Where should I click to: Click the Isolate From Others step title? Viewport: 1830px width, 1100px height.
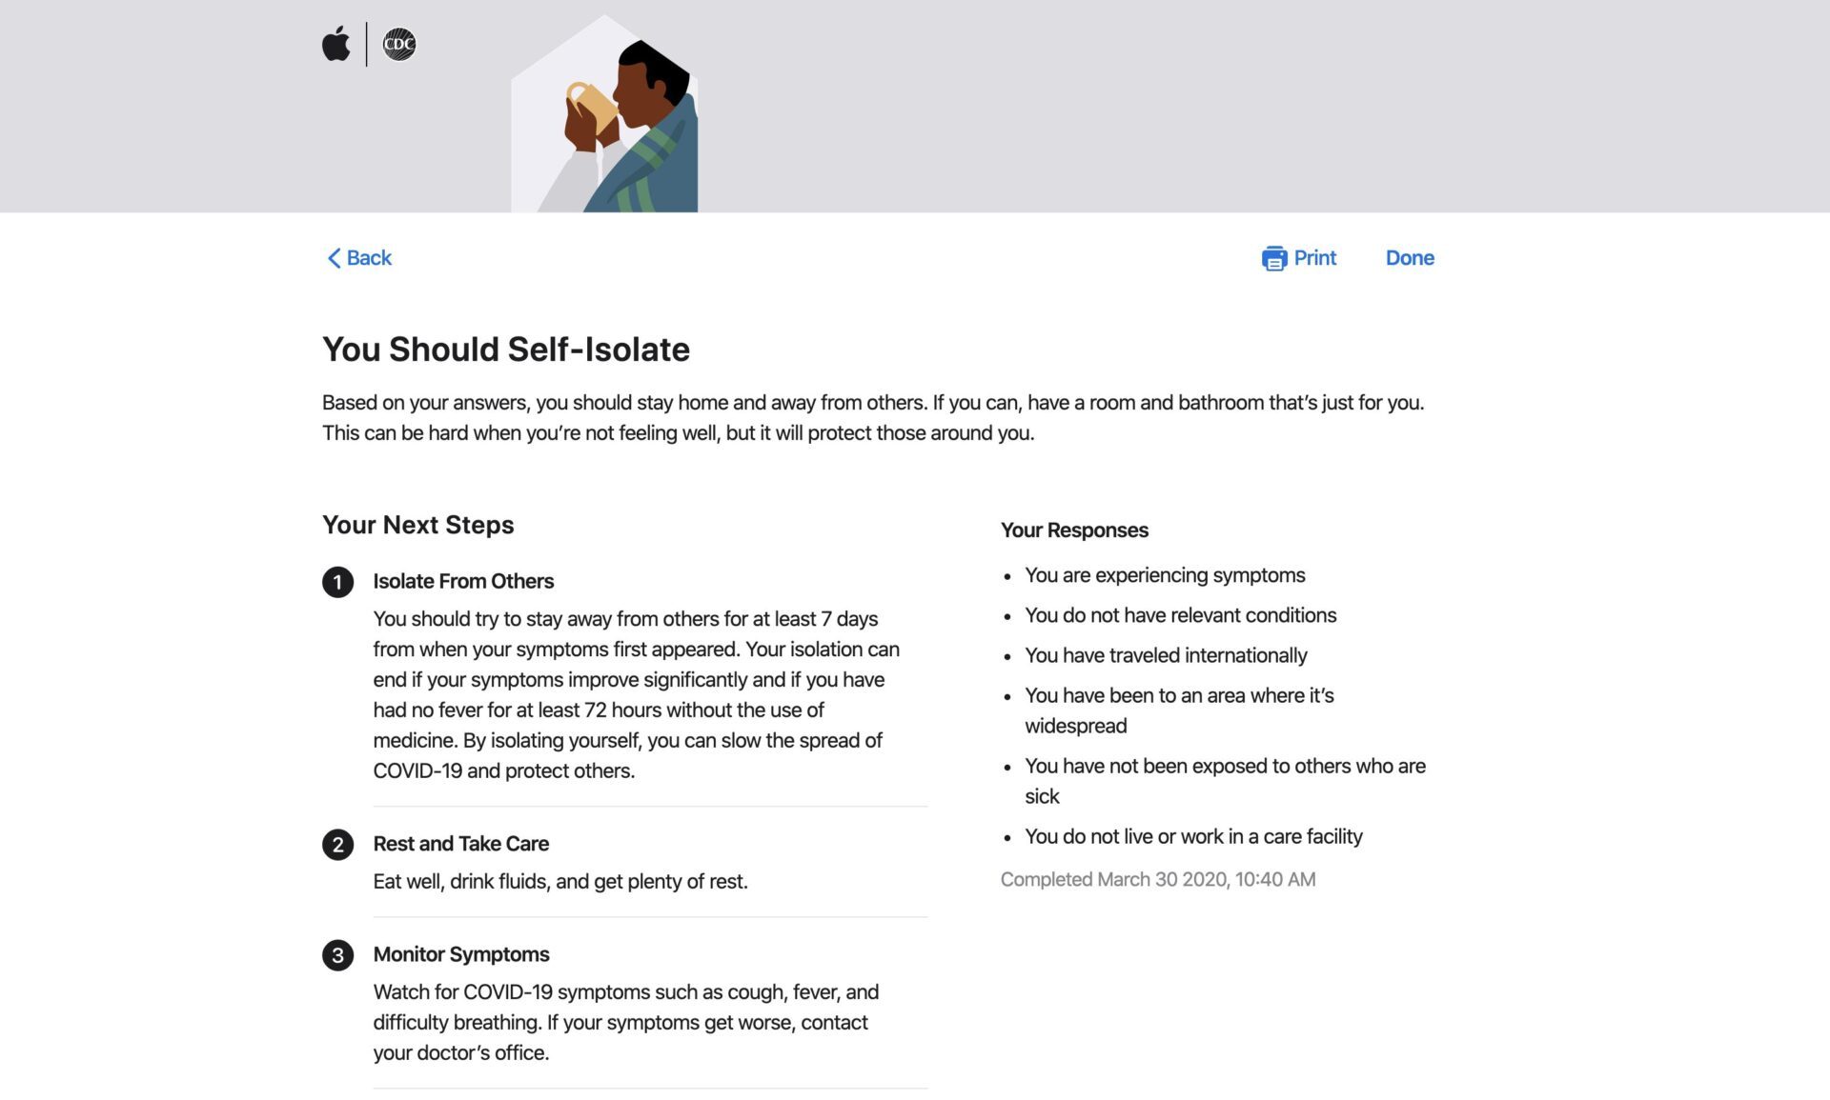click(x=463, y=581)
